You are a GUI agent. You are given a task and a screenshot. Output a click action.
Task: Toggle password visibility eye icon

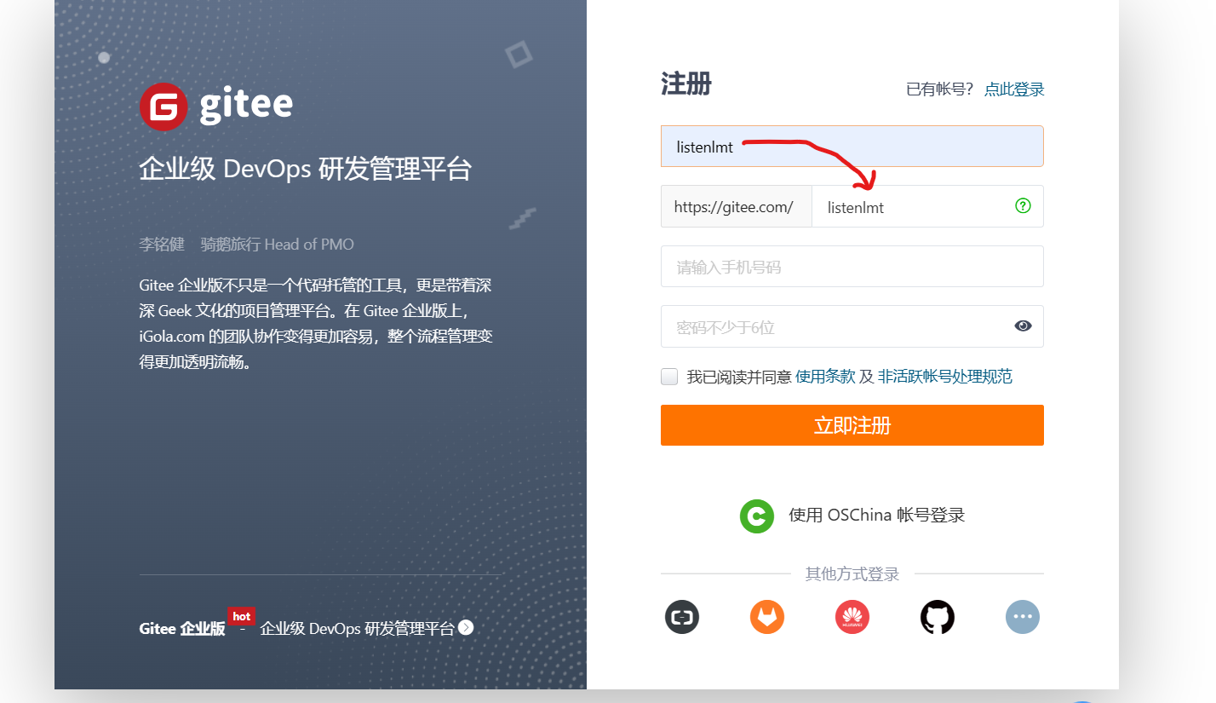pos(1023,326)
